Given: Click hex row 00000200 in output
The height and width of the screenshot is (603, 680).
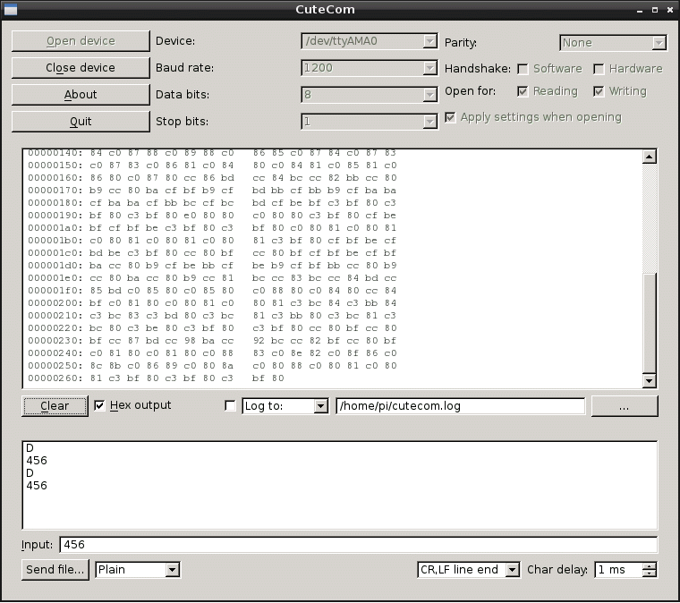Looking at the screenshot, I should pyautogui.click(x=212, y=303).
